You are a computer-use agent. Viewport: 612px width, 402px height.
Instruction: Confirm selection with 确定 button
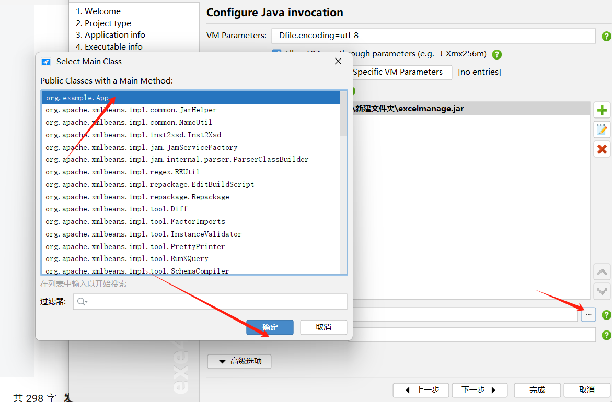(x=270, y=327)
